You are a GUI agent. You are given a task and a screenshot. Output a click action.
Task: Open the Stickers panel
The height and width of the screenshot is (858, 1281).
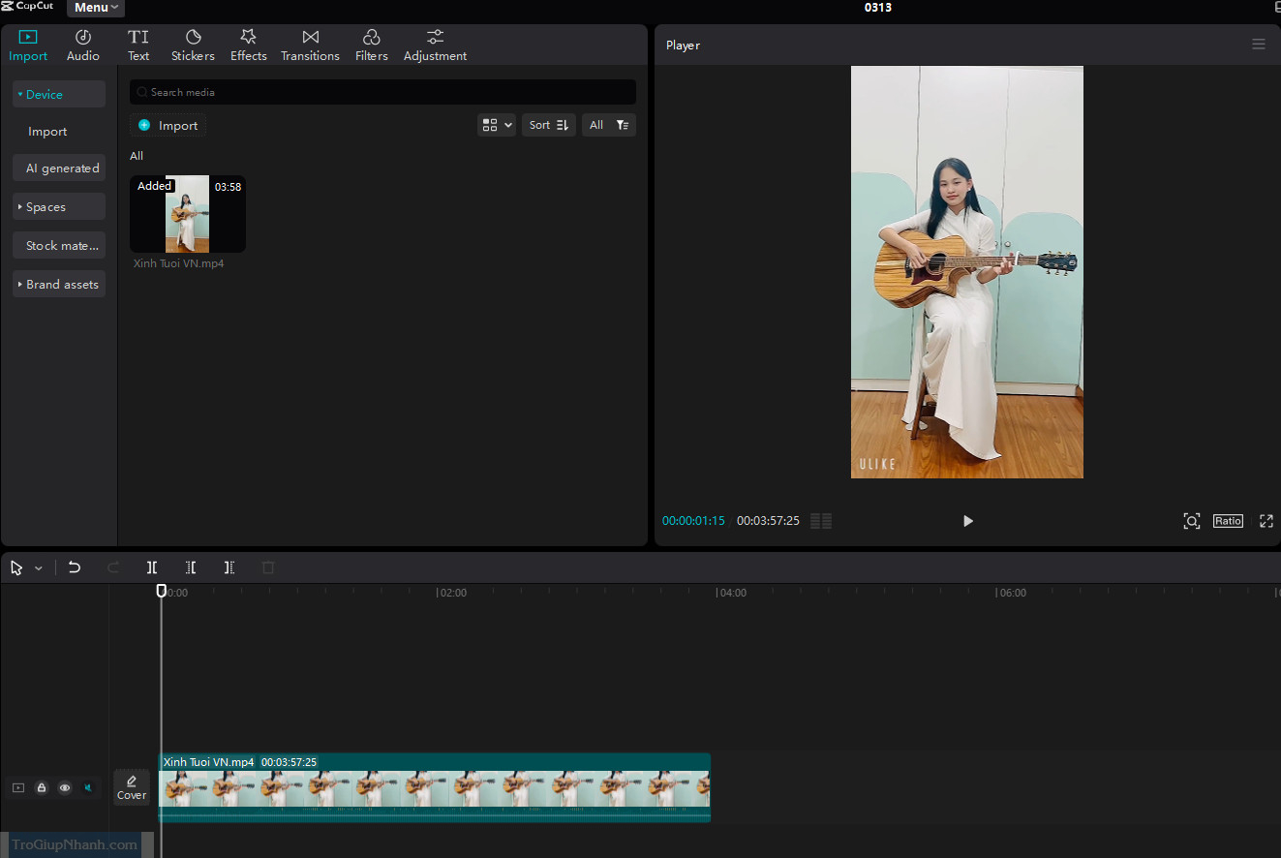193,46
